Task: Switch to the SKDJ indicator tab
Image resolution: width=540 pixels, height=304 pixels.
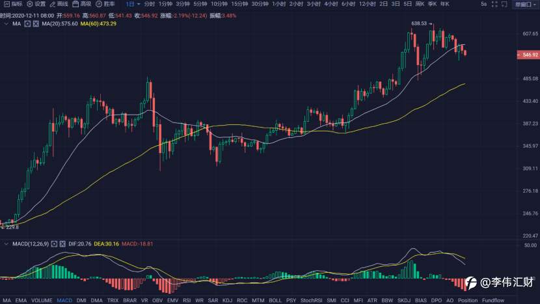Action: click(x=404, y=300)
